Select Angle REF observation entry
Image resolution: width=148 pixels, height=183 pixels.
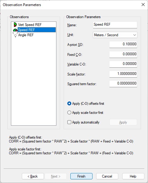point(26,35)
